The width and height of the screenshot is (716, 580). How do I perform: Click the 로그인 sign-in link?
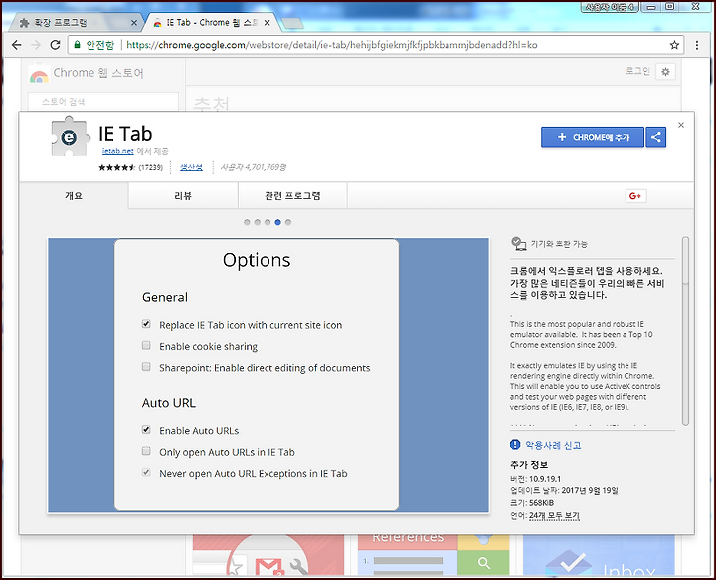coord(637,71)
